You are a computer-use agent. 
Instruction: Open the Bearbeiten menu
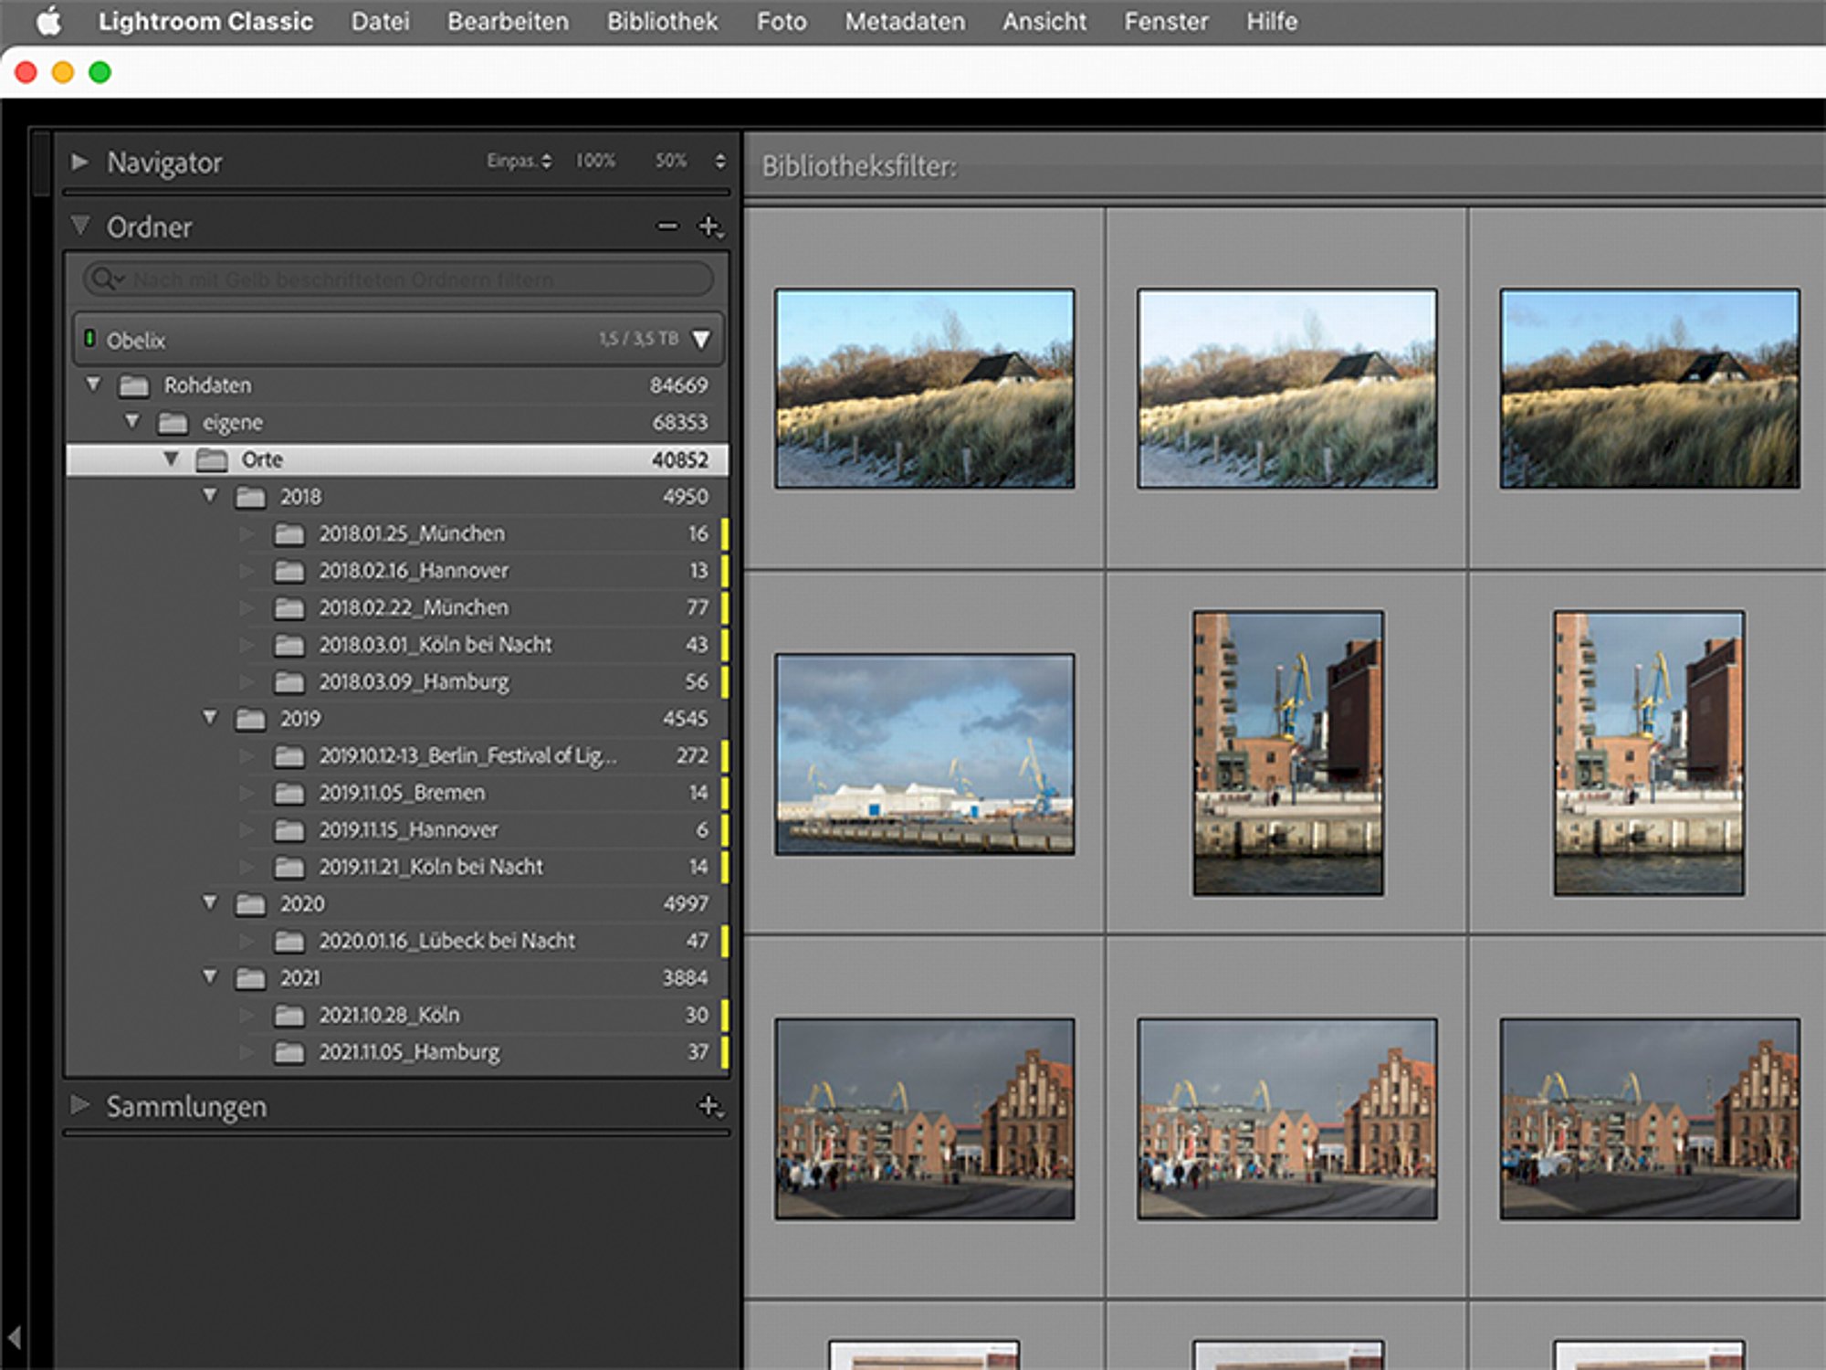click(x=508, y=21)
